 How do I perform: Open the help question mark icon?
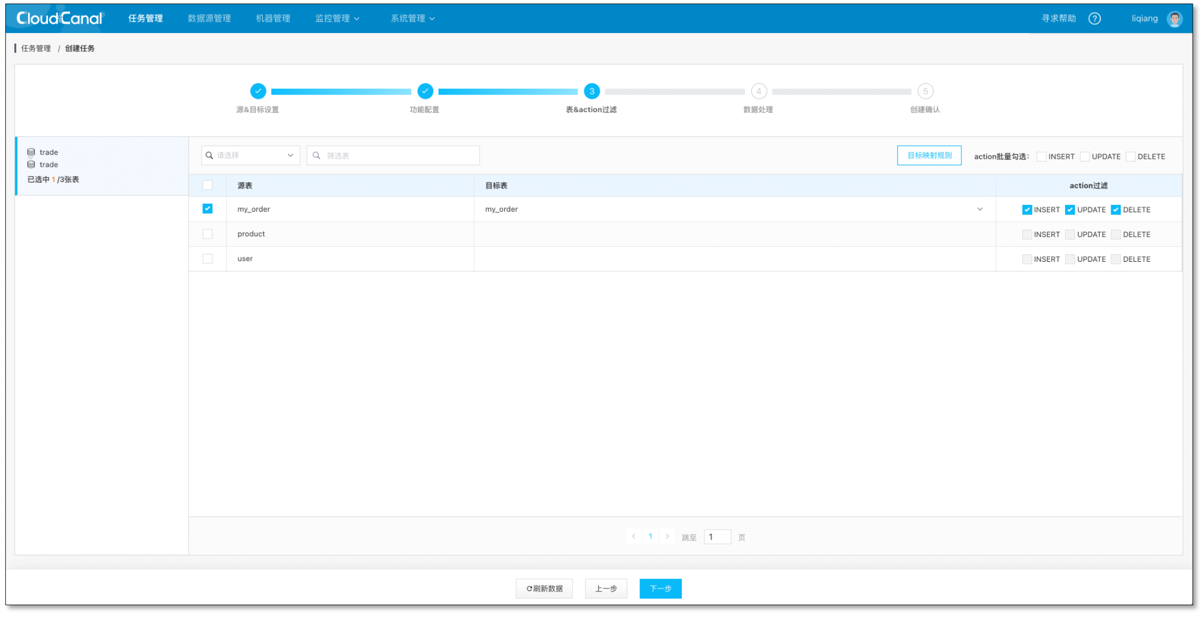(x=1094, y=18)
